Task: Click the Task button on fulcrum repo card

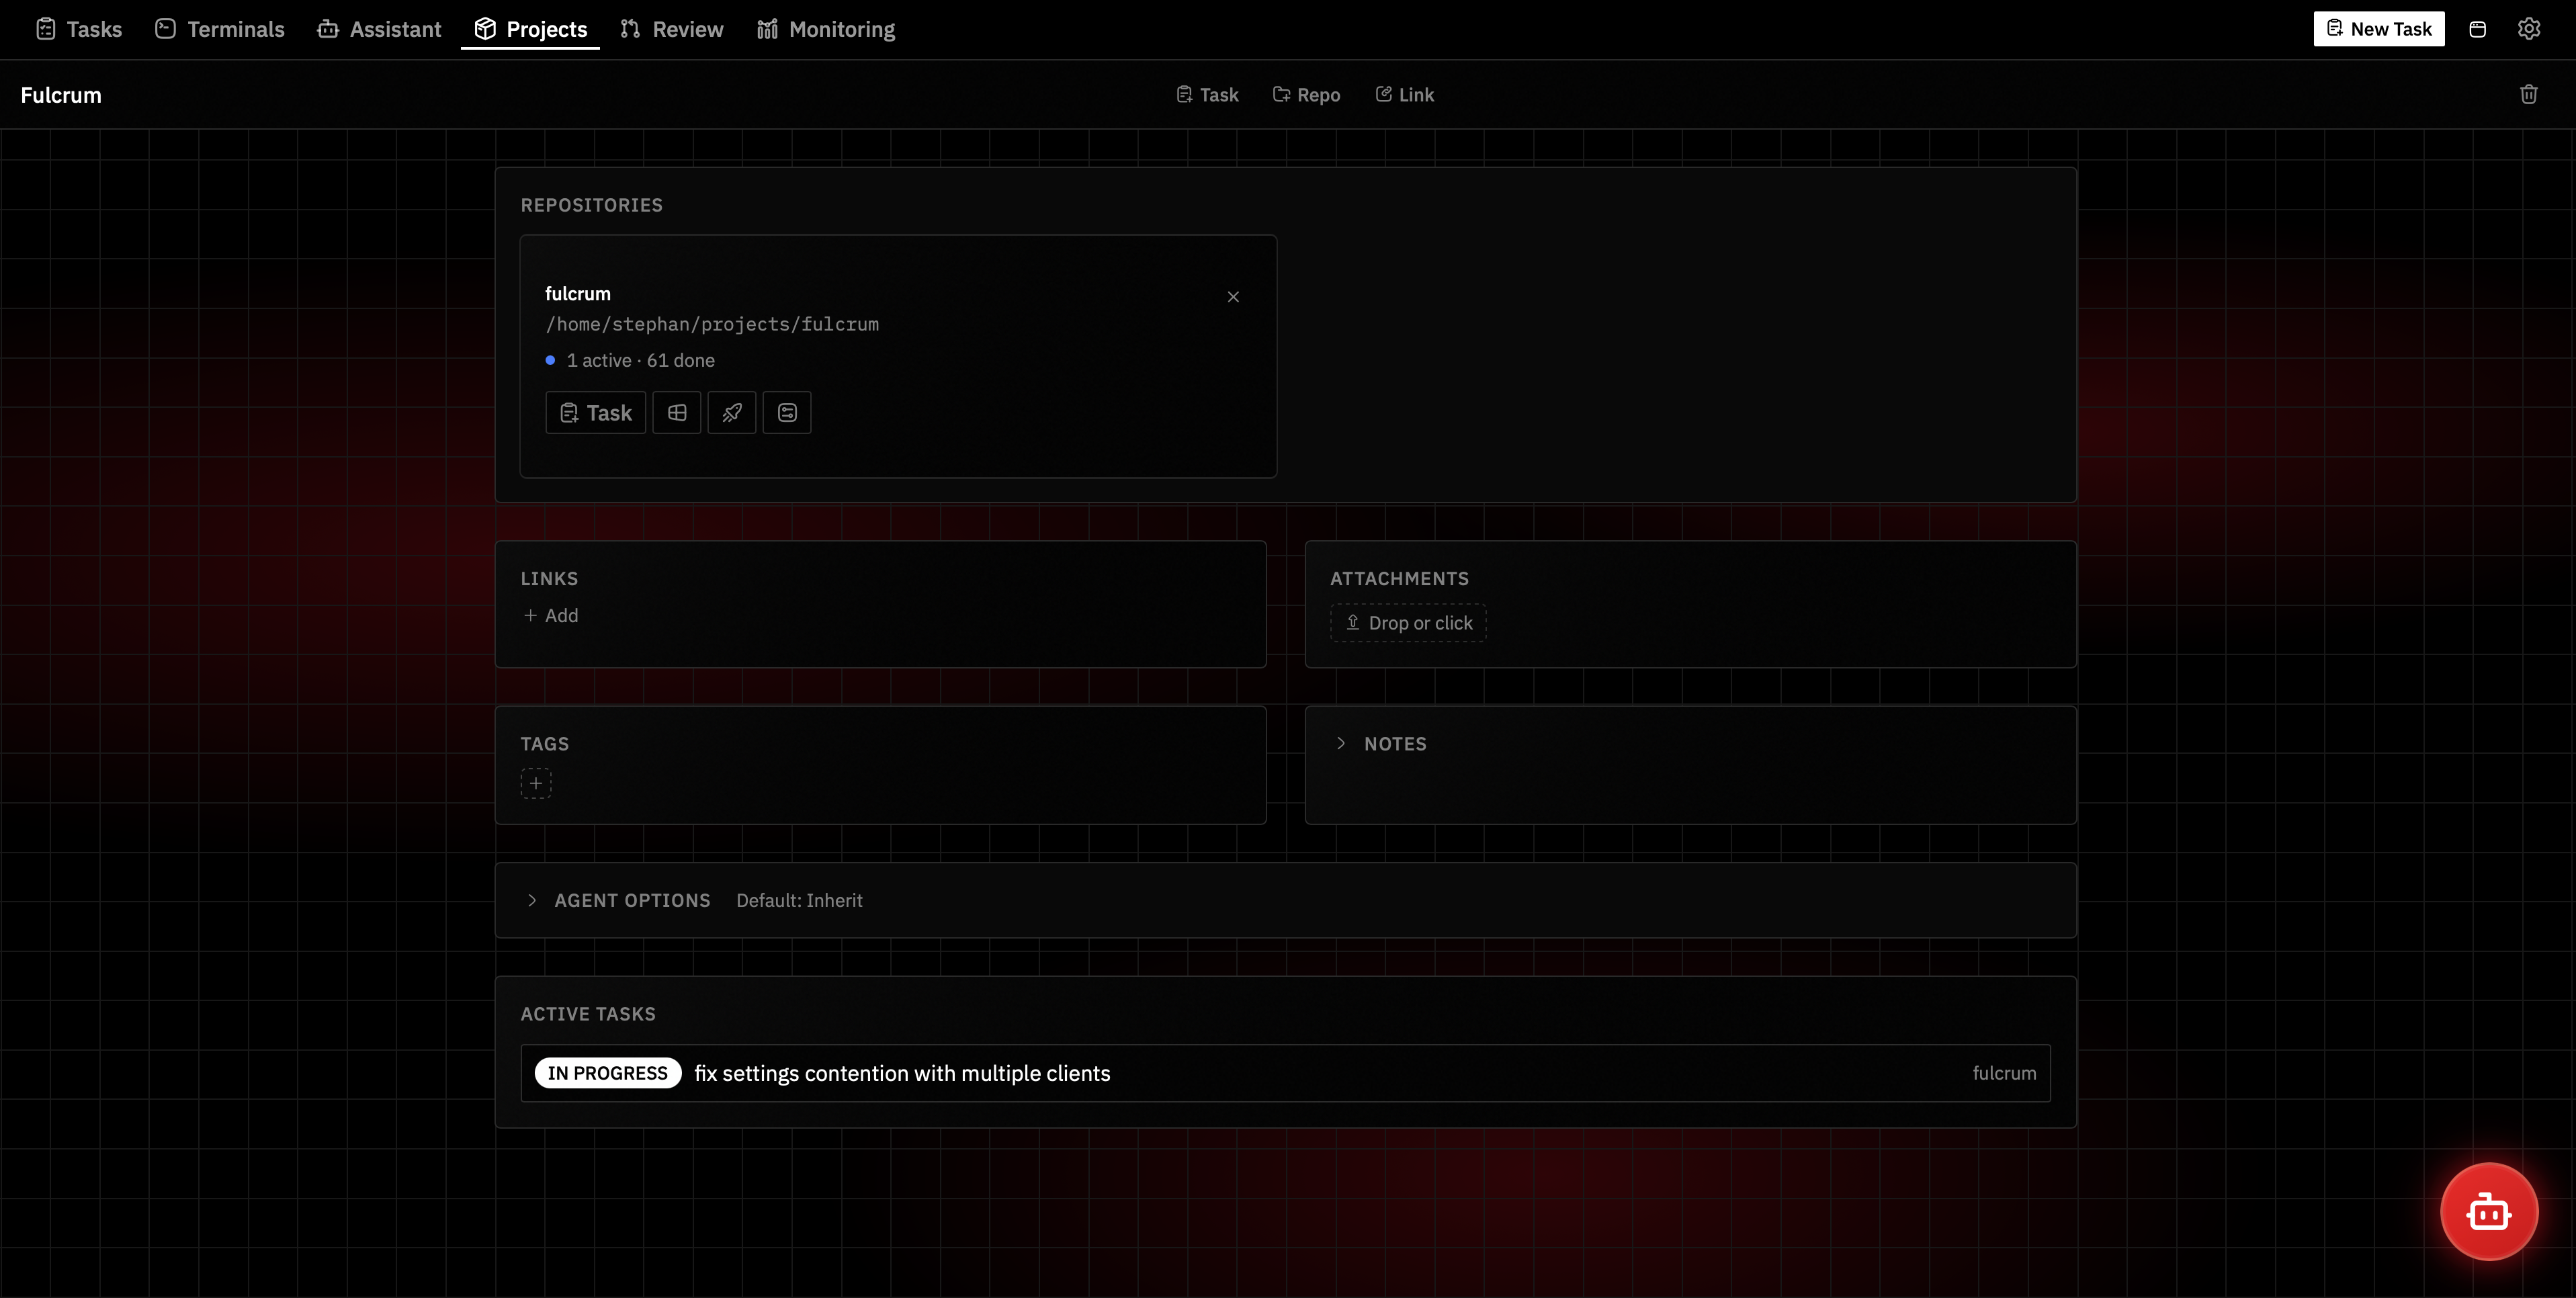Action: (x=596, y=413)
